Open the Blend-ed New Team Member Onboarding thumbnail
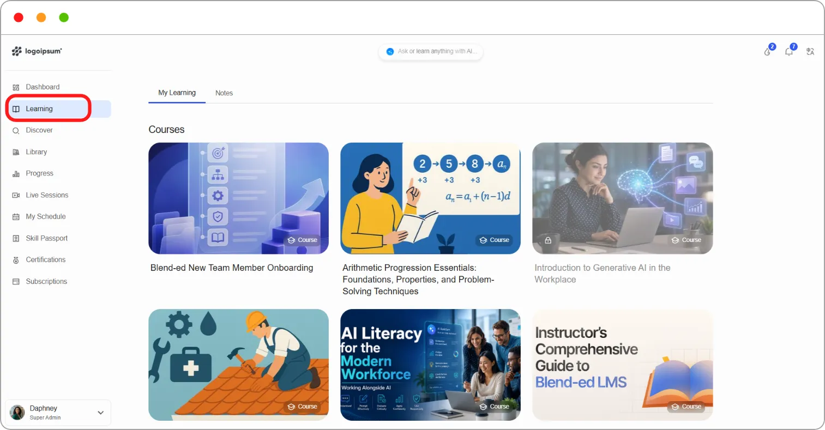Viewport: 825px width, 430px height. (x=238, y=198)
